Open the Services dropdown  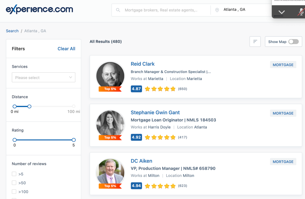43,77
